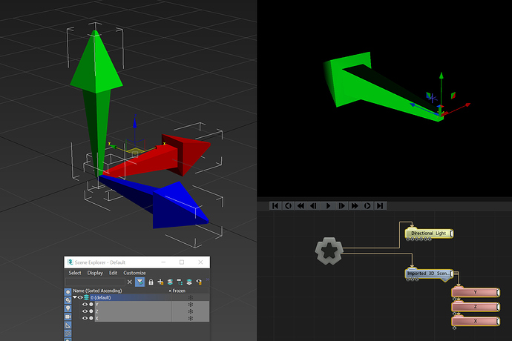Click the root star-shaped node
The height and width of the screenshot is (341, 512).
(x=329, y=251)
